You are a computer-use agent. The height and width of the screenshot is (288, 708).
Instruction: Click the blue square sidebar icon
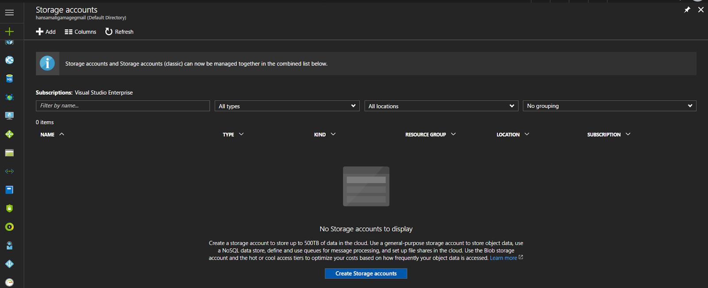click(x=9, y=190)
